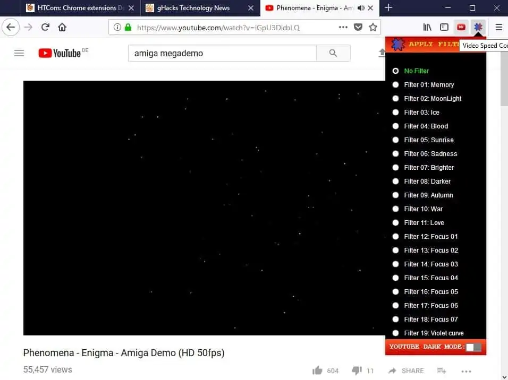Viewport: 508px width, 380px height.
Task: Click the blue puzzle-gear extension icon
Action: point(478,27)
